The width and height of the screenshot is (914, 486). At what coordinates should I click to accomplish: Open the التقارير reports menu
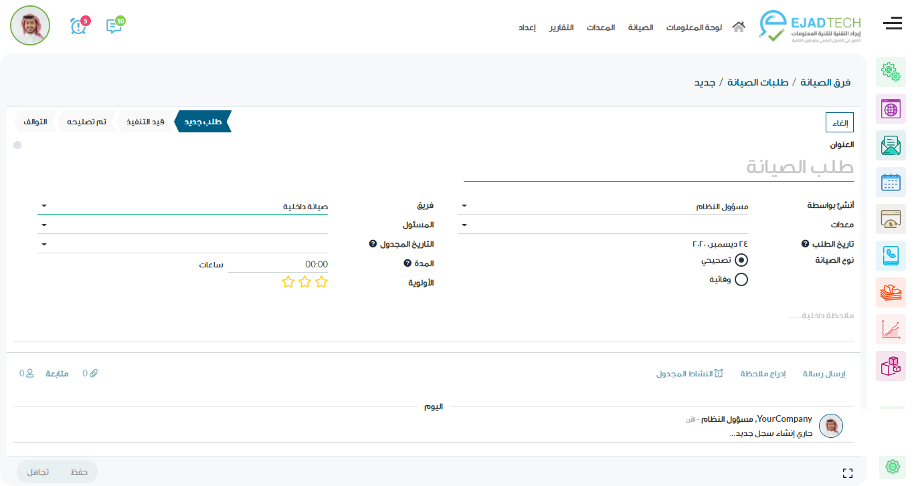pos(561,27)
